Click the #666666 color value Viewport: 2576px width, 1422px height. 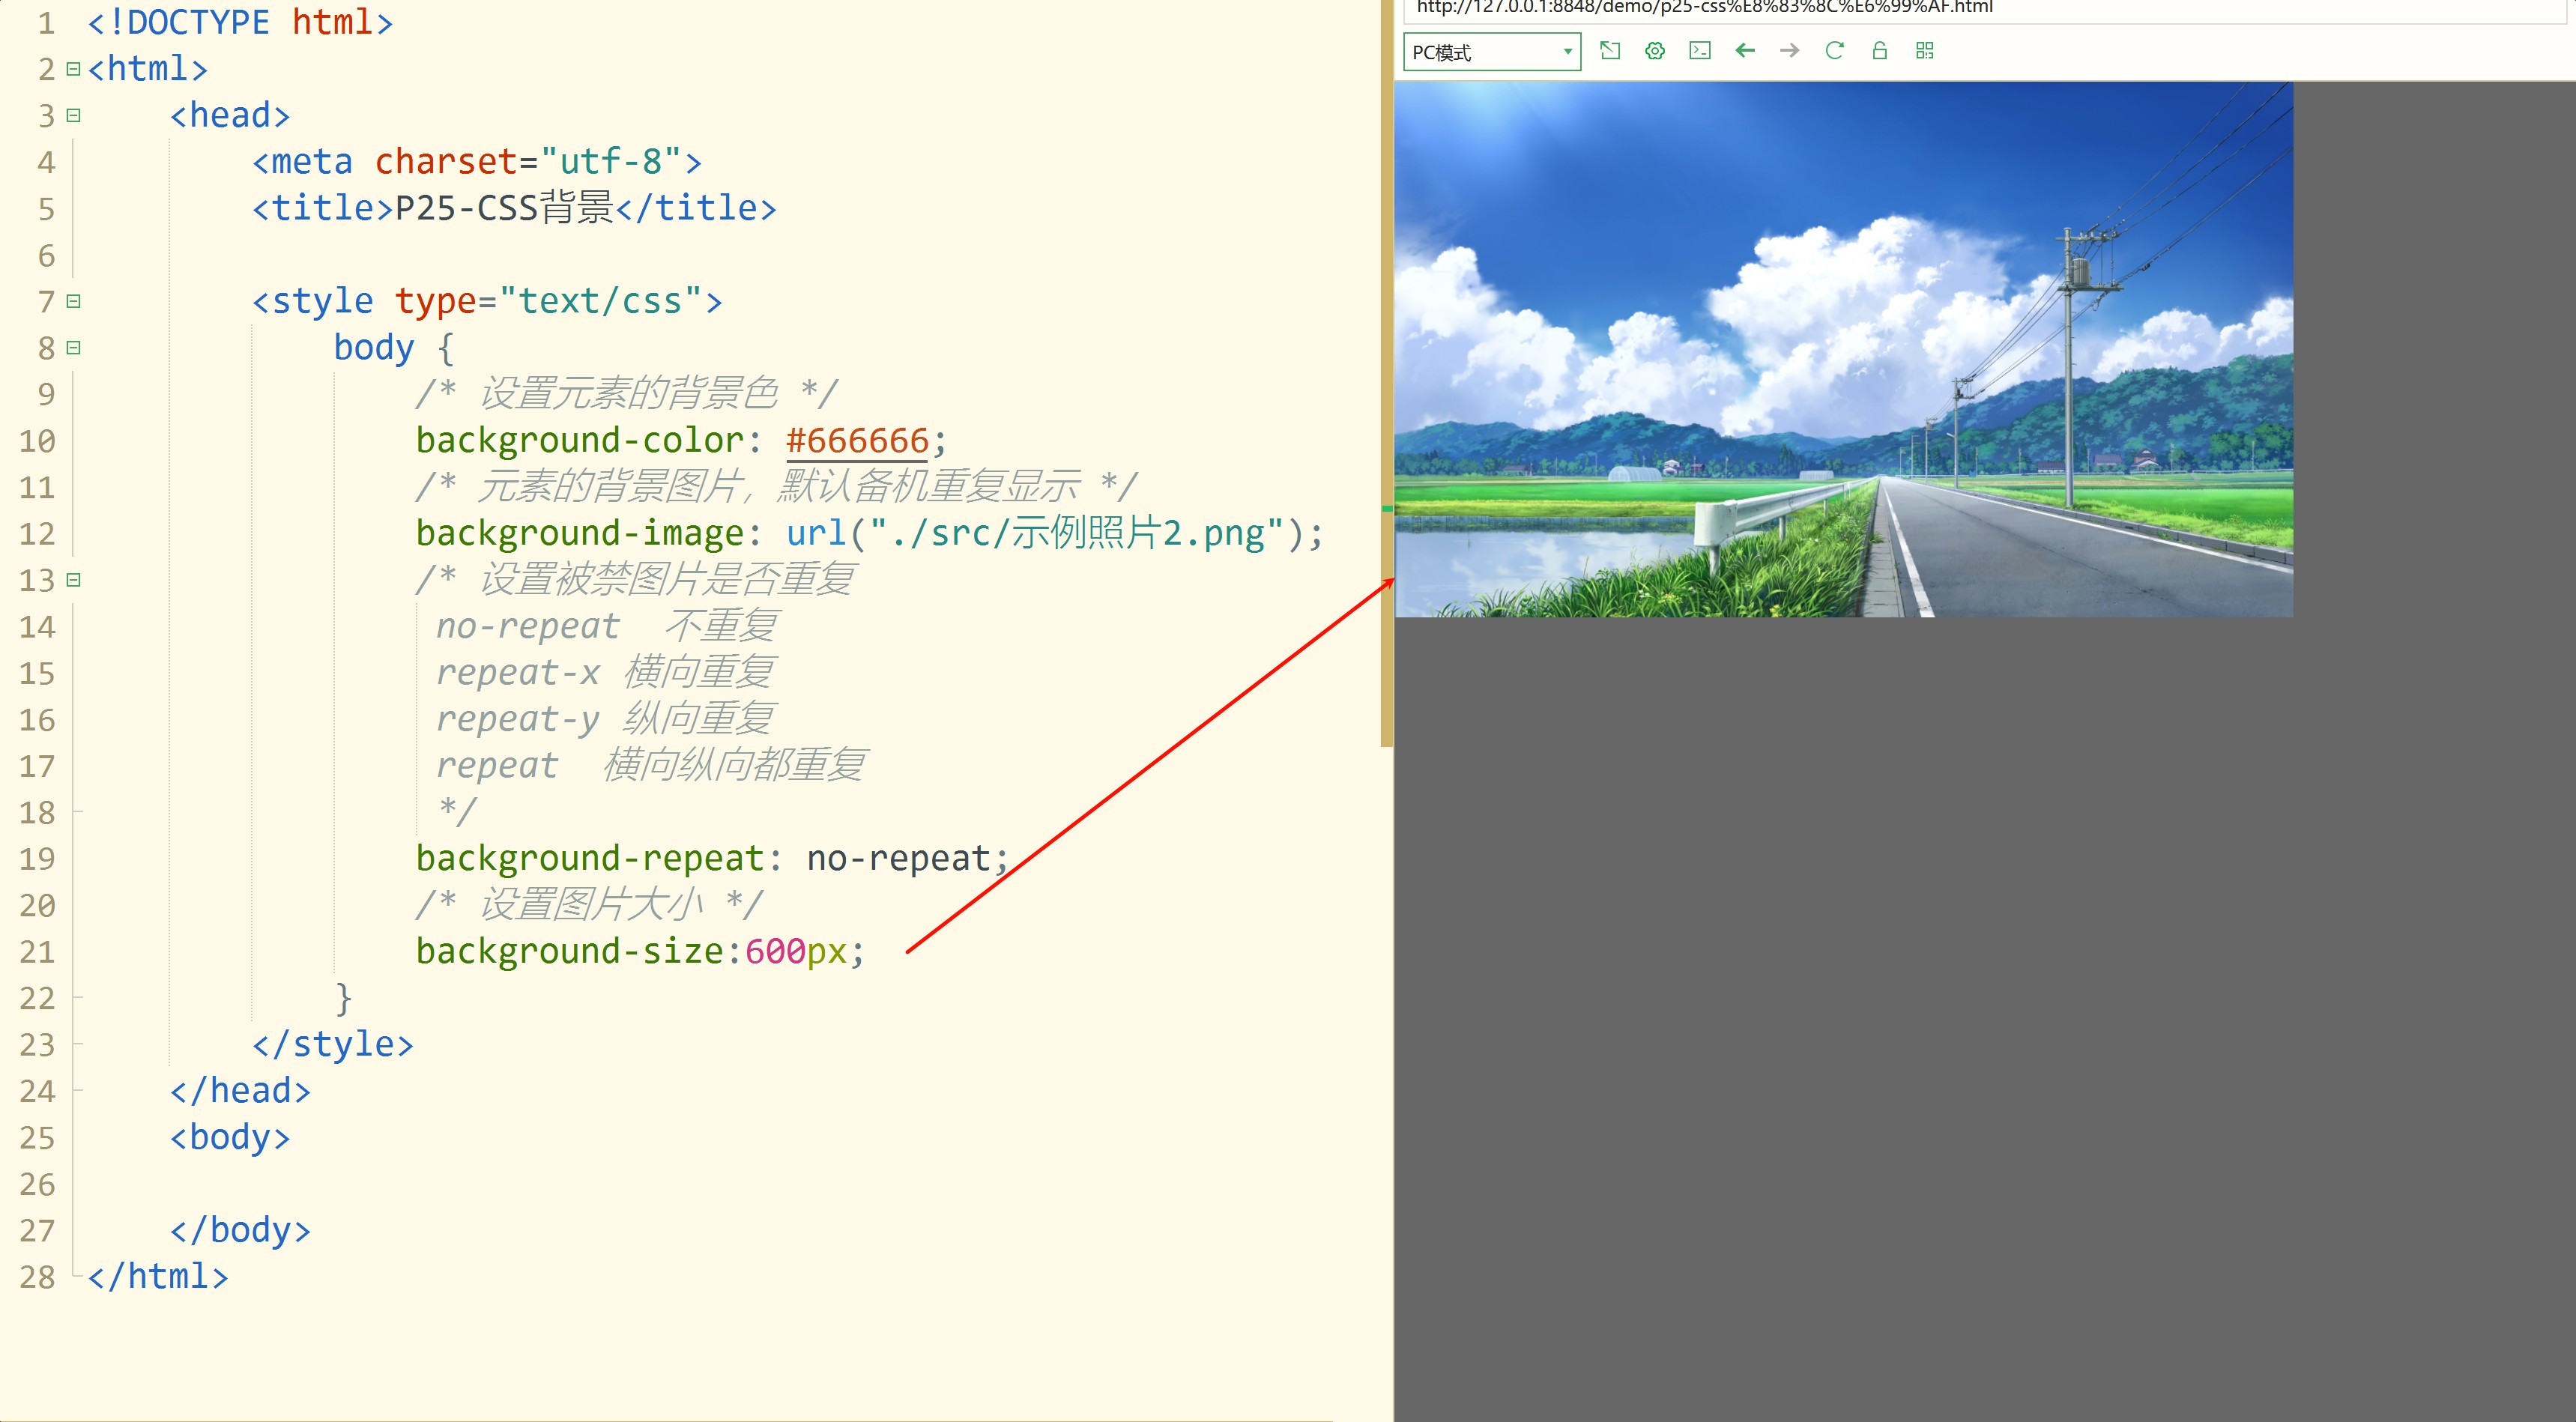[857, 441]
